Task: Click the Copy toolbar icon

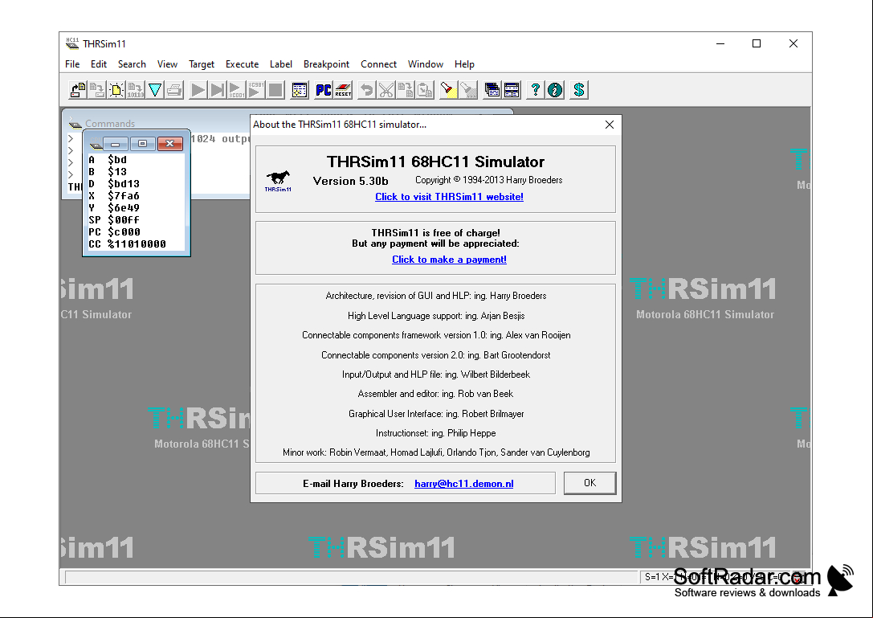Action: (x=406, y=90)
